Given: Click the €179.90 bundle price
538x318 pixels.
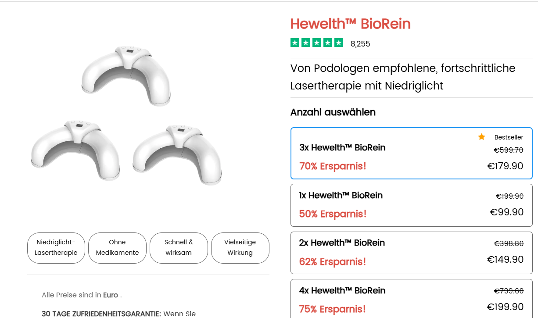Looking at the screenshot, I should [x=505, y=166].
